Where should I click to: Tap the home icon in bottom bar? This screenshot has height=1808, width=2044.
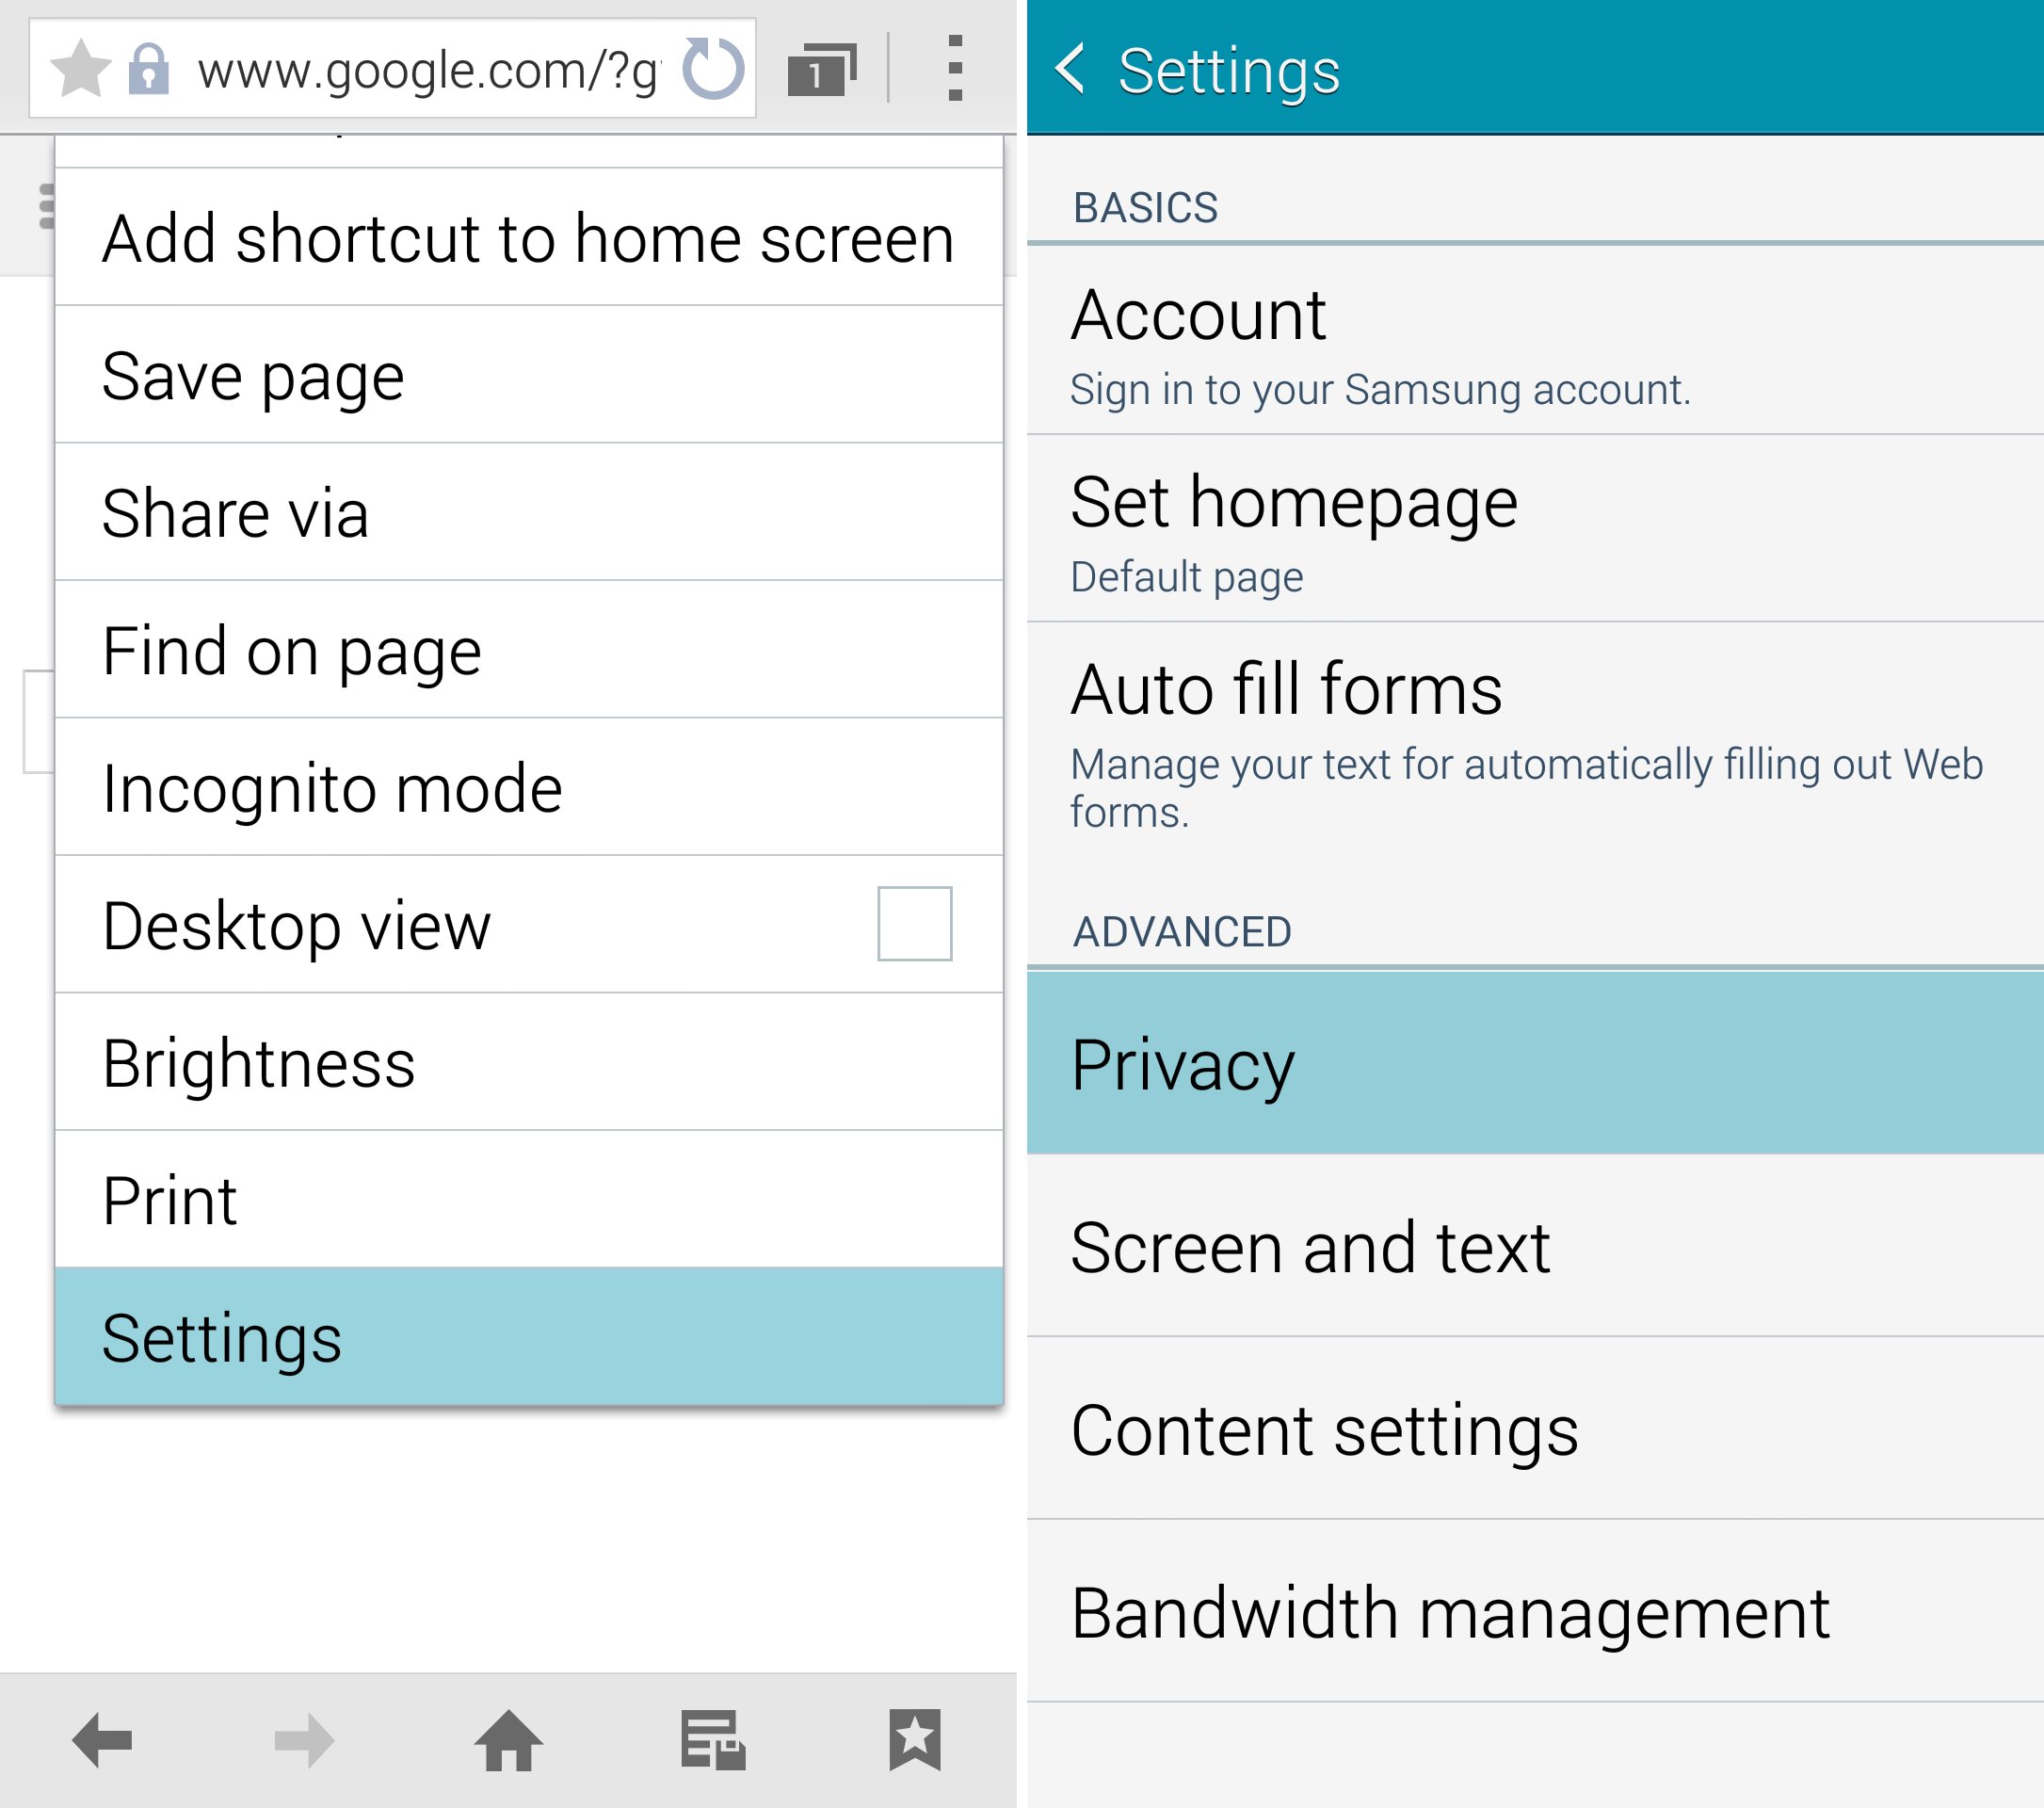pyautogui.click(x=508, y=1741)
